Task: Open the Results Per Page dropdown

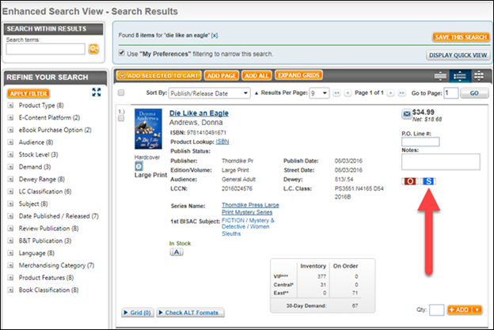Action: (x=317, y=93)
